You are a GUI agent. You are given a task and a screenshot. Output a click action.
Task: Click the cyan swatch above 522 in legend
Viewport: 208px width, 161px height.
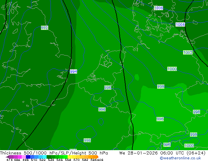[45, 157]
